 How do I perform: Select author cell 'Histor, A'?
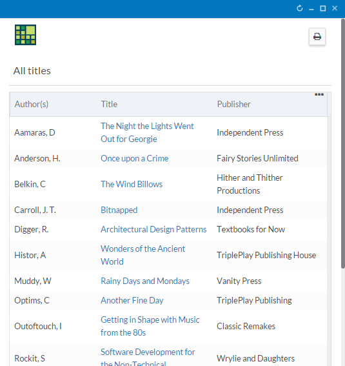pos(30,255)
